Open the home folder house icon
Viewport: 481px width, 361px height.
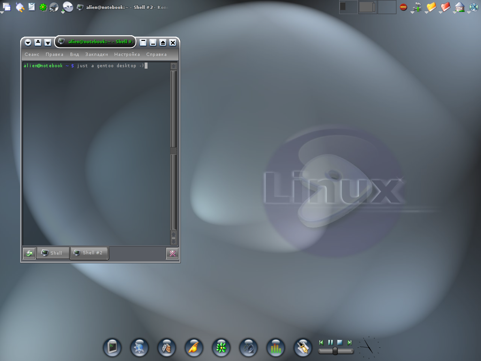[459, 7]
